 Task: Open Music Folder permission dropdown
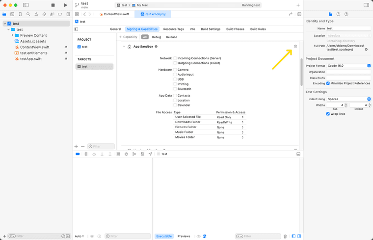(x=230, y=133)
